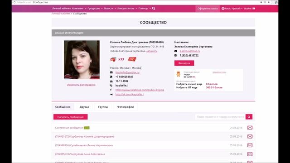Click mentor's email envelope icon

coord(175,51)
